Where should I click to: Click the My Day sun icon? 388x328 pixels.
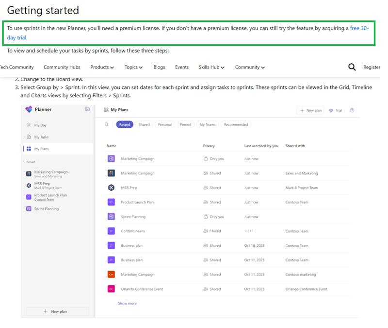click(x=29, y=125)
